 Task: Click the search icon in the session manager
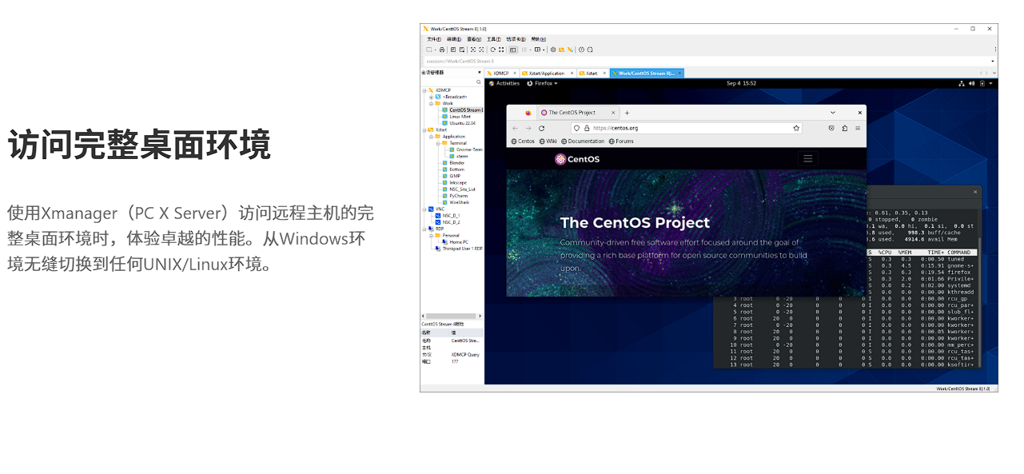click(479, 82)
